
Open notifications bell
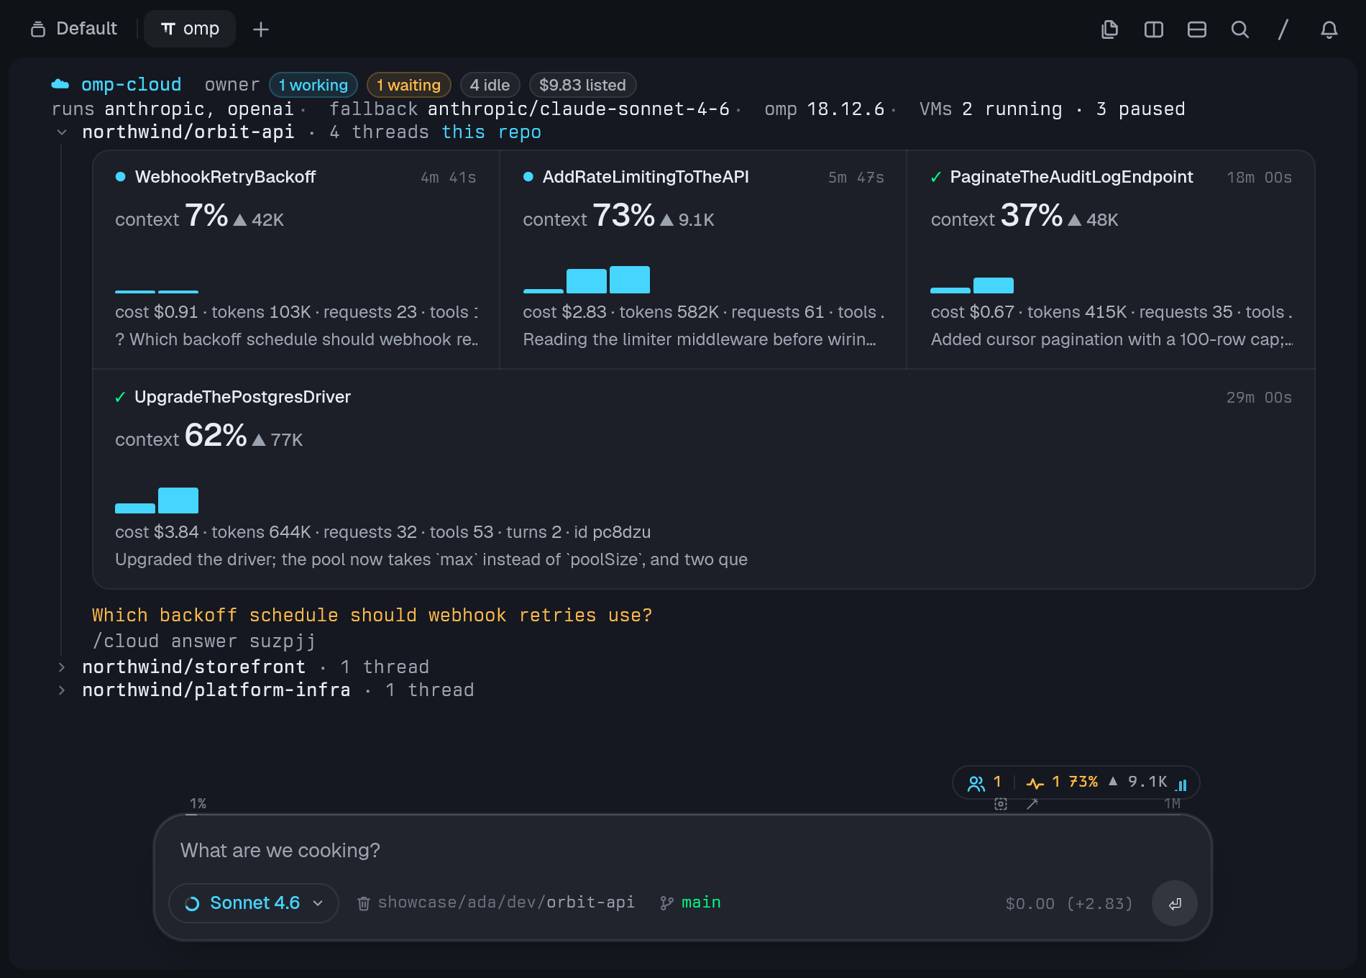(1329, 29)
